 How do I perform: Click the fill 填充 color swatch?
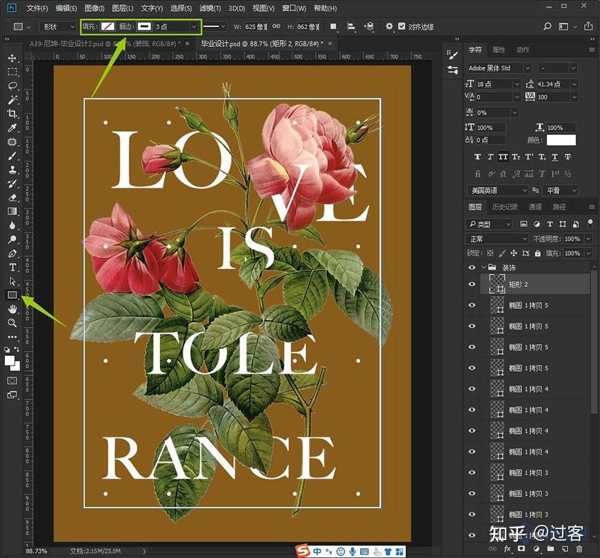click(108, 26)
